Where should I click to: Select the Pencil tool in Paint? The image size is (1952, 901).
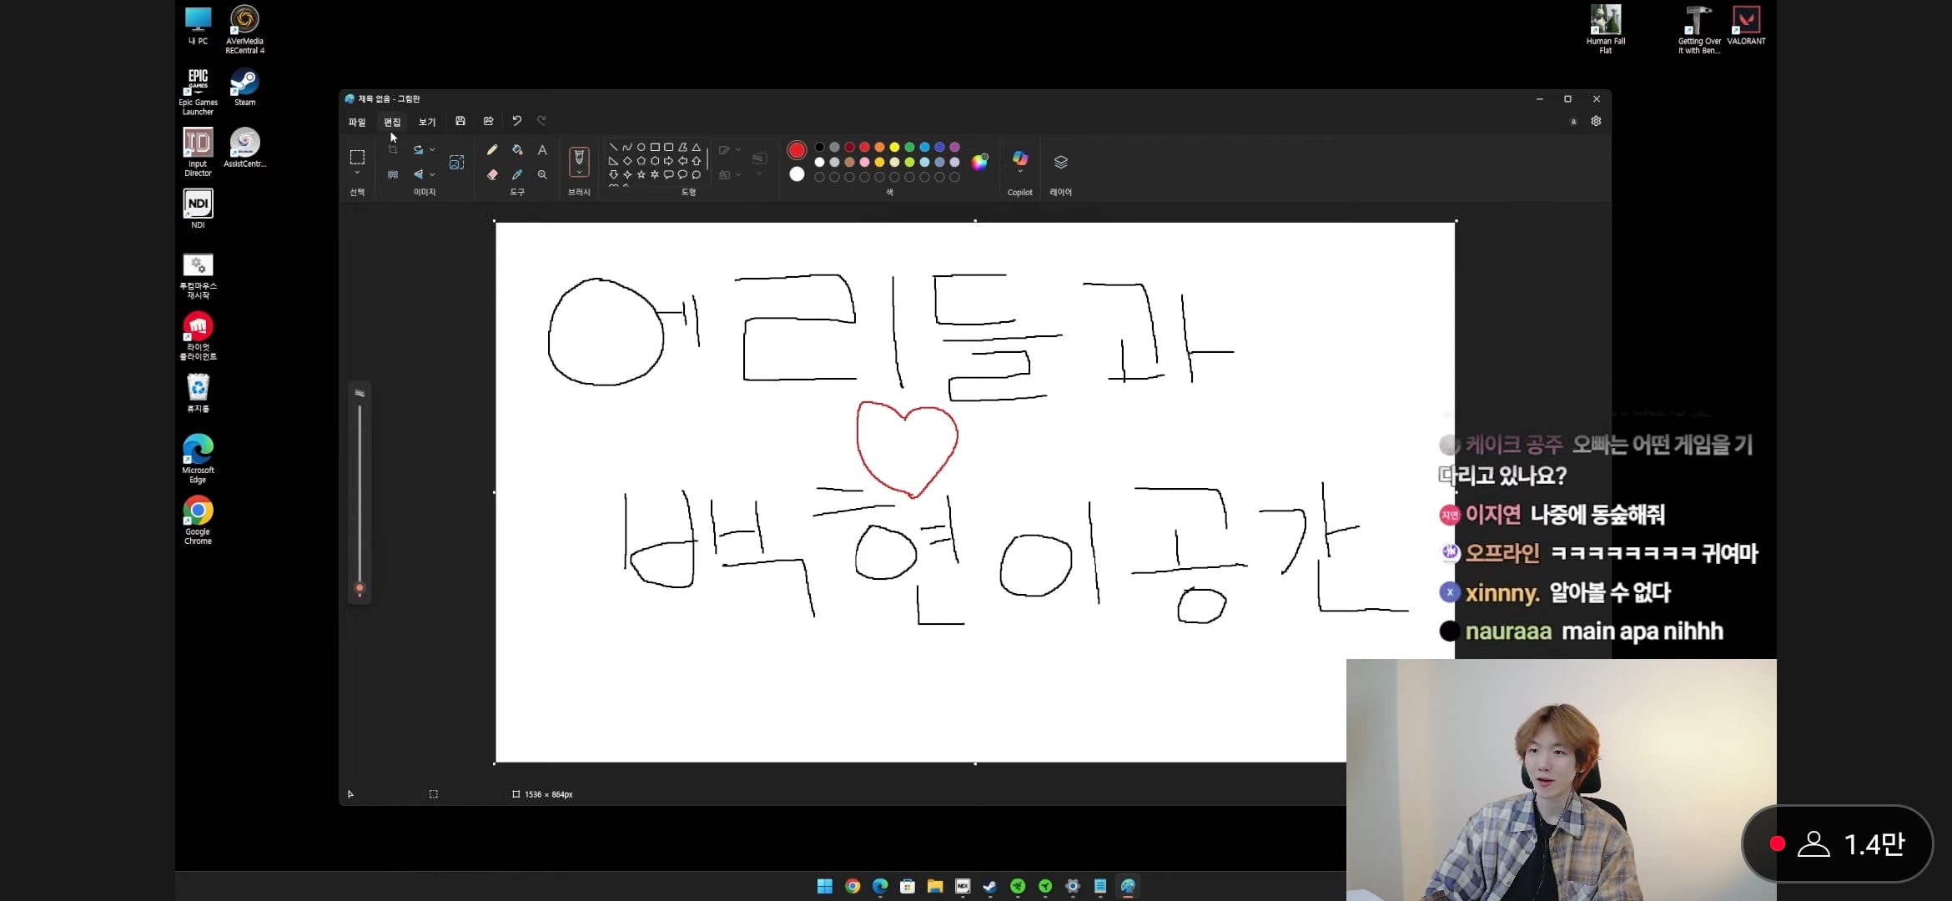(x=492, y=150)
